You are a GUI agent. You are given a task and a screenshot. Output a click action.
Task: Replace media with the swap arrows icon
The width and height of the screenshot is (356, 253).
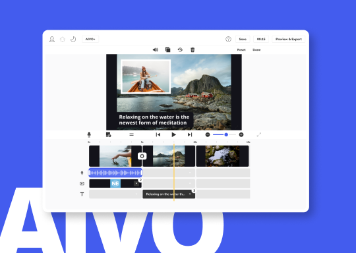[x=180, y=49]
